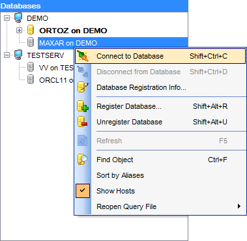Select the TESTSERV host tree label

pos(46,55)
